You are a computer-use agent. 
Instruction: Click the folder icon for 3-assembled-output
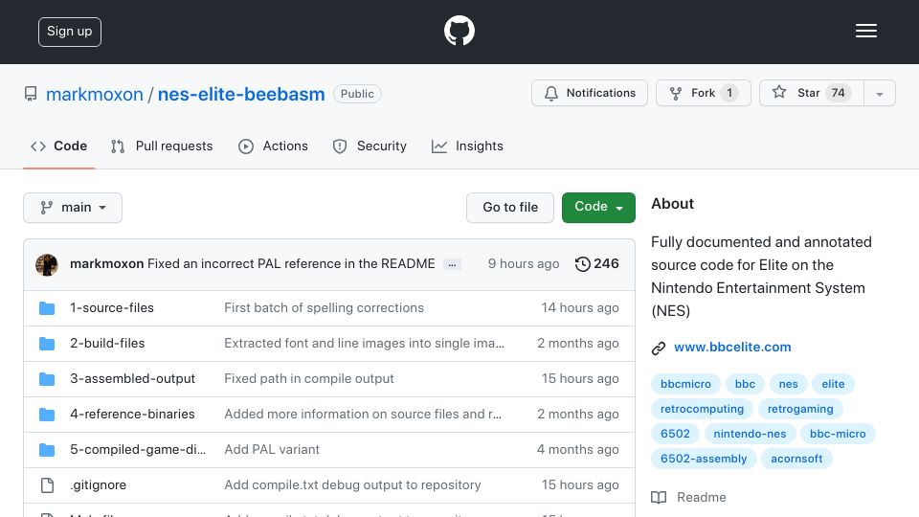(47, 379)
